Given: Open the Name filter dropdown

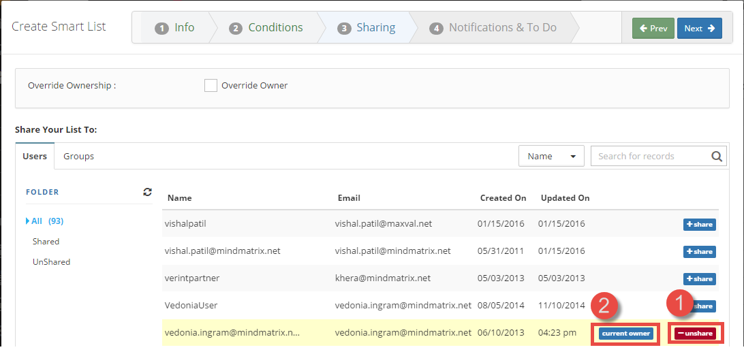Looking at the screenshot, I should [551, 156].
